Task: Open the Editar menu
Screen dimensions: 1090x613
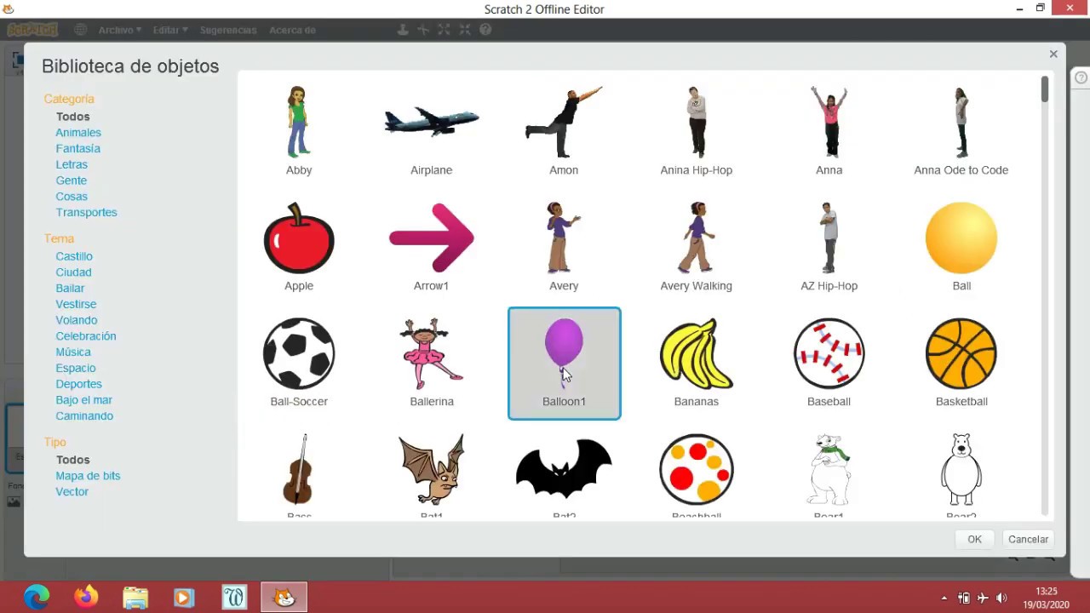Action: point(170,30)
